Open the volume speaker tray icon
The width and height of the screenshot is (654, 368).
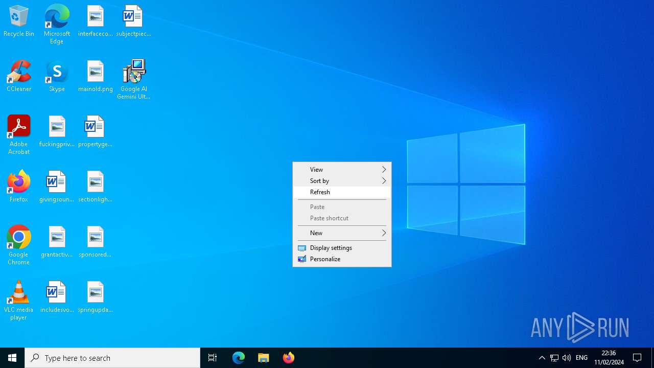coord(566,358)
